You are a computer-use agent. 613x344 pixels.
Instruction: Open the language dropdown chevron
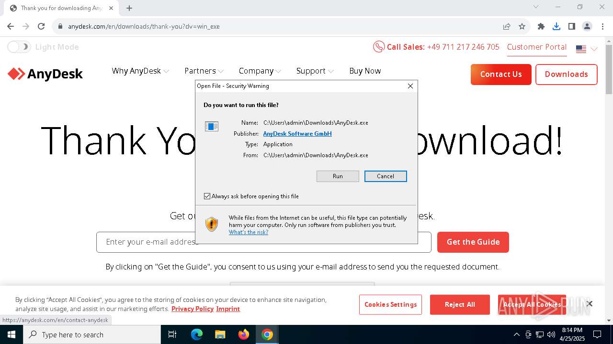[594, 49]
